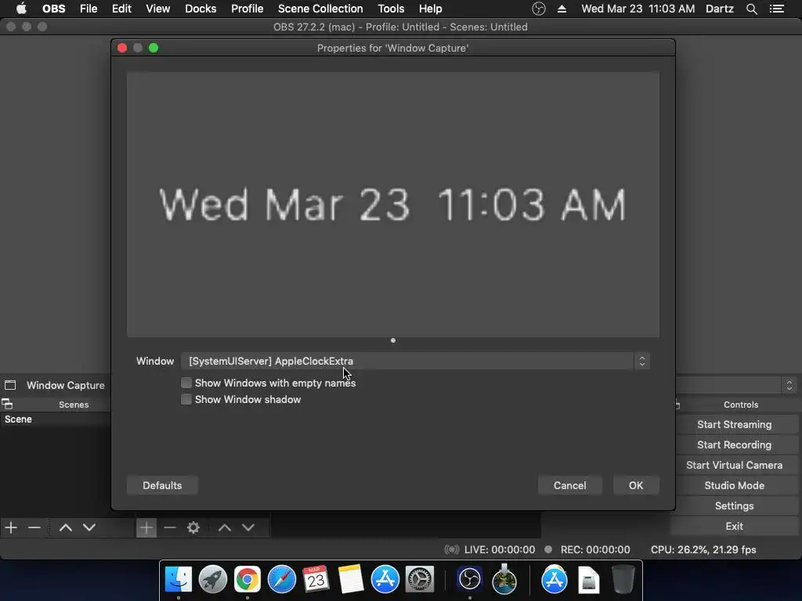The height and width of the screenshot is (601, 802).
Task: Click the eject icon in menu bar
Action: click(562, 9)
